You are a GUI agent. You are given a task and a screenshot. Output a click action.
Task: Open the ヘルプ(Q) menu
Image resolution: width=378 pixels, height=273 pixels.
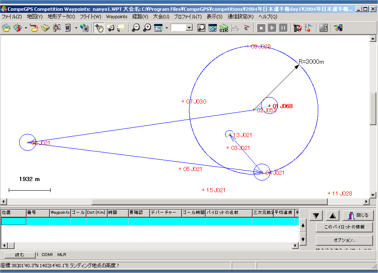(268, 17)
